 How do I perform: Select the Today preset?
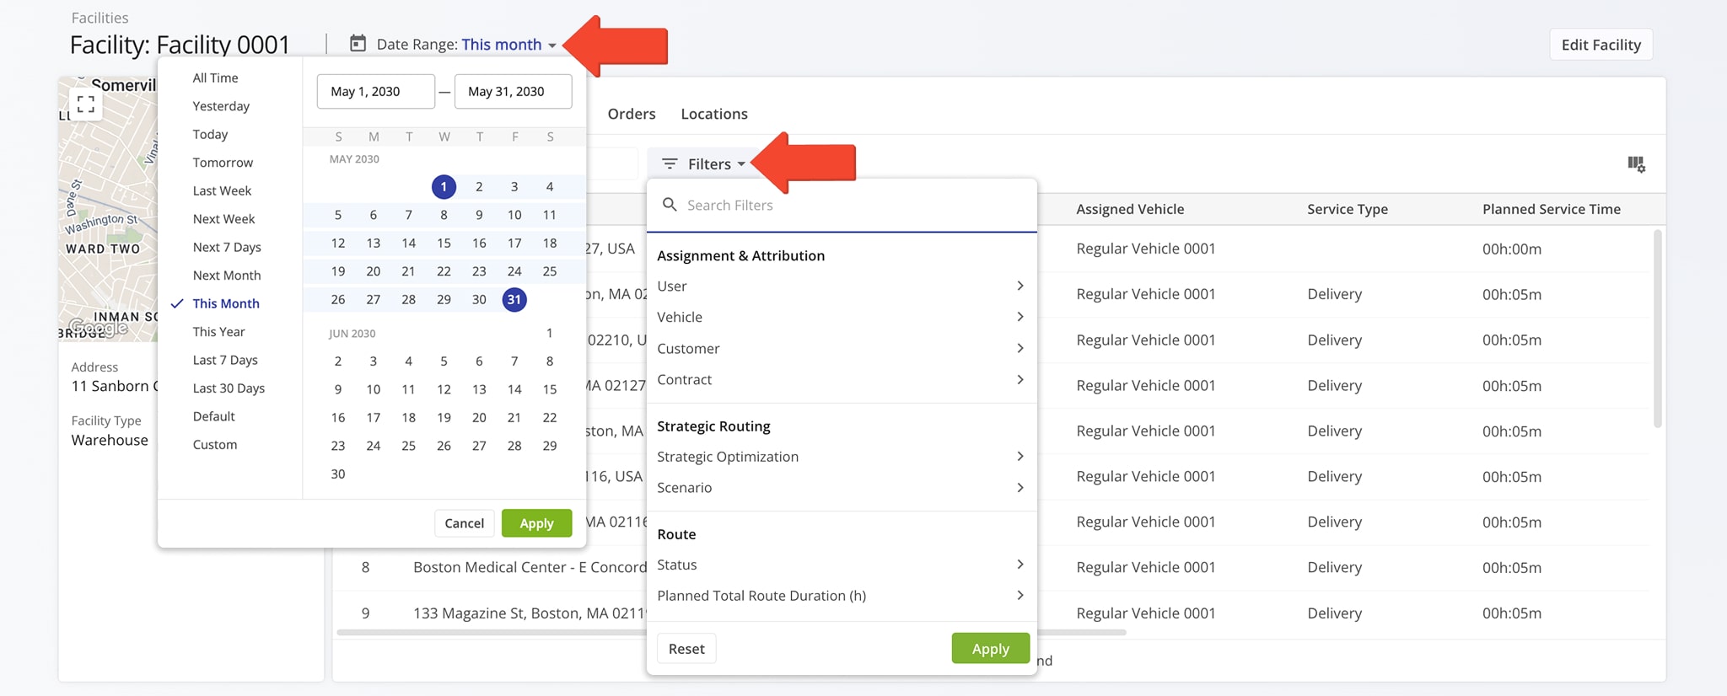point(210,134)
